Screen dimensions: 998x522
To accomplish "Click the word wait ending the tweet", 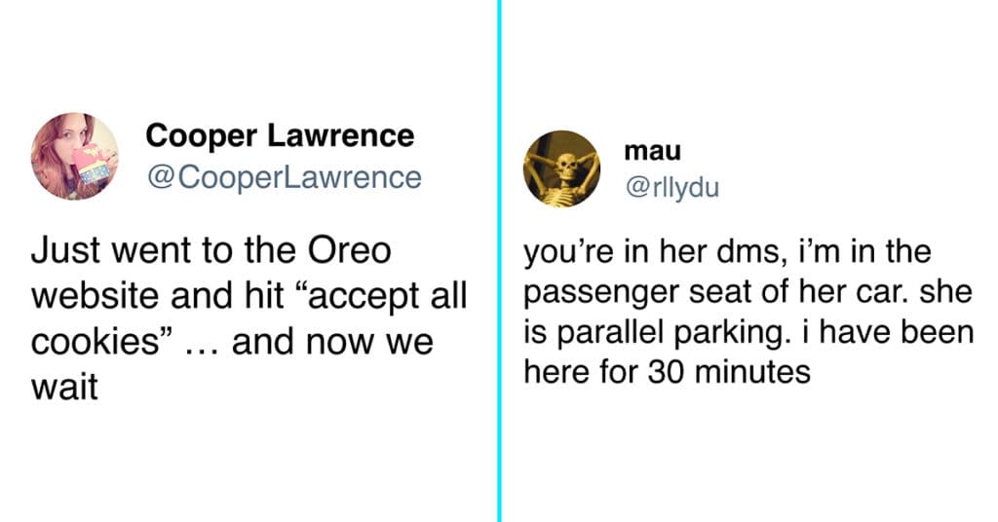I will point(64,388).
